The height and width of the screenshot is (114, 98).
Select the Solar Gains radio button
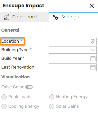(x=52, y=106)
